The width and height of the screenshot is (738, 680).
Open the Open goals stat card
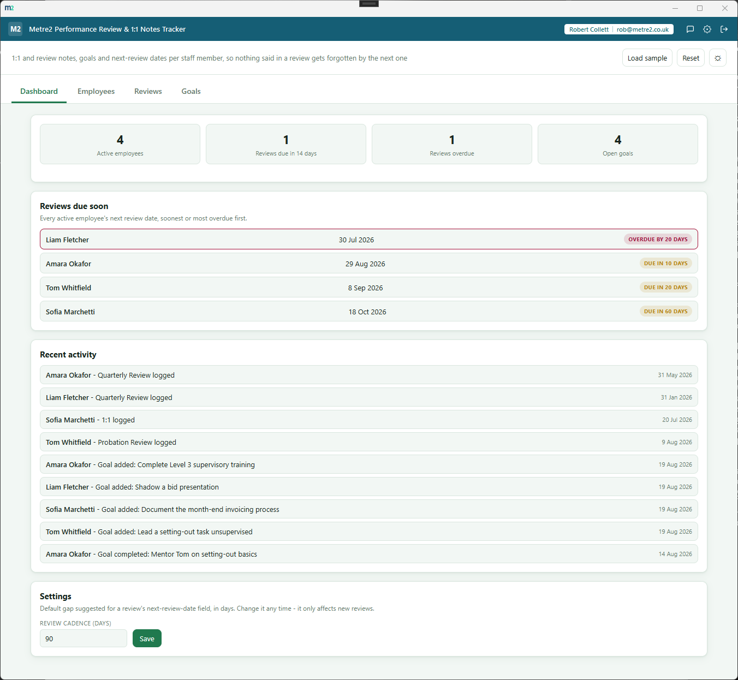point(618,144)
